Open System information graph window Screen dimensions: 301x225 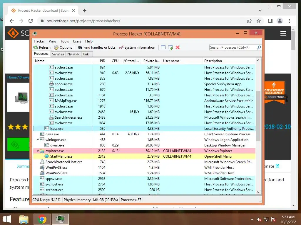pyautogui.click(x=137, y=47)
